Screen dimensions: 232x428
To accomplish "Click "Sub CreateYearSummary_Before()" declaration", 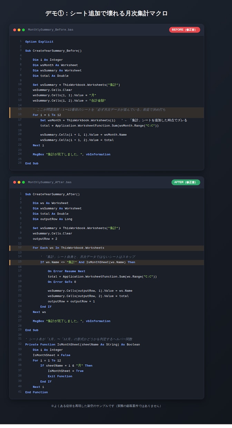I will pos(54,51).
